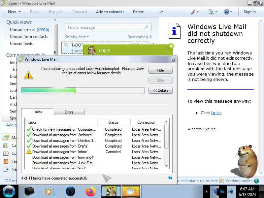
Task: Click the folder pane scroll up arrow
Action: click(x=55, y=20)
